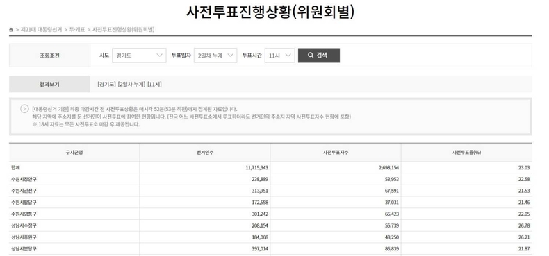549x256 pixels.
Task: Click voter count 238,889
Action: (260, 179)
